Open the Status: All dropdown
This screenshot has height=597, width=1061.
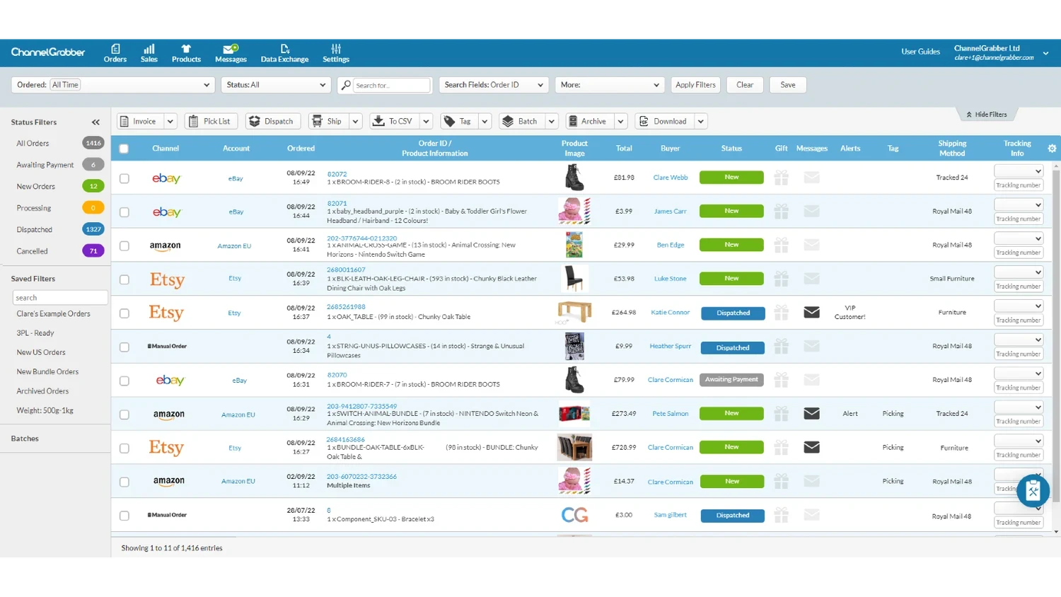click(276, 85)
